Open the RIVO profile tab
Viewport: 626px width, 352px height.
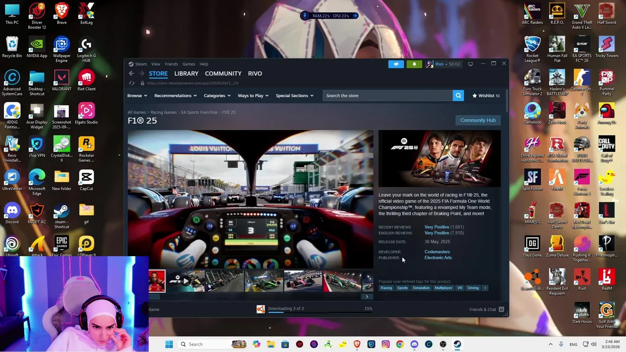(x=255, y=73)
